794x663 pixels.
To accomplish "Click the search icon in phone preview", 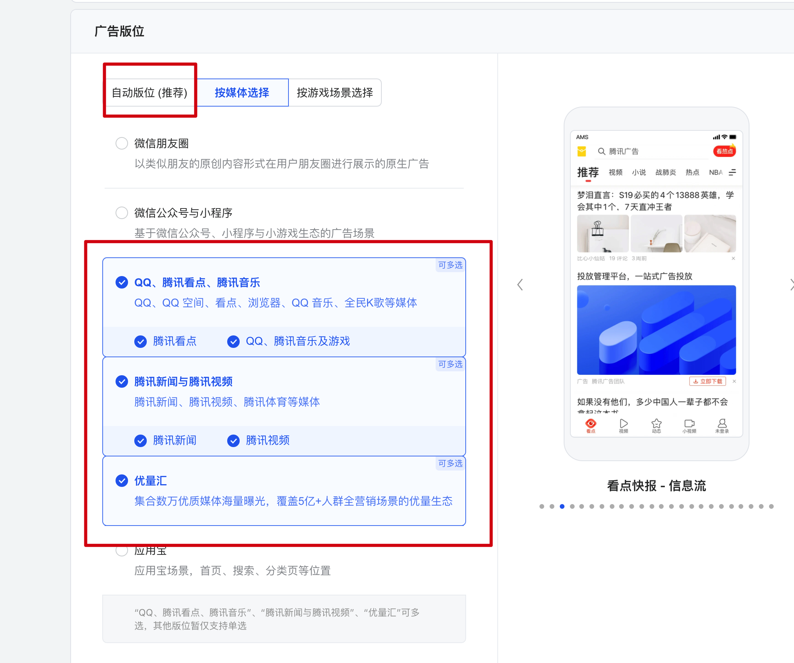I will pyautogui.click(x=602, y=151).
